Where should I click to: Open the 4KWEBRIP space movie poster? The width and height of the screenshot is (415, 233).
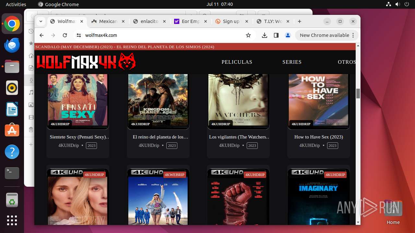(x=158, y=197)
